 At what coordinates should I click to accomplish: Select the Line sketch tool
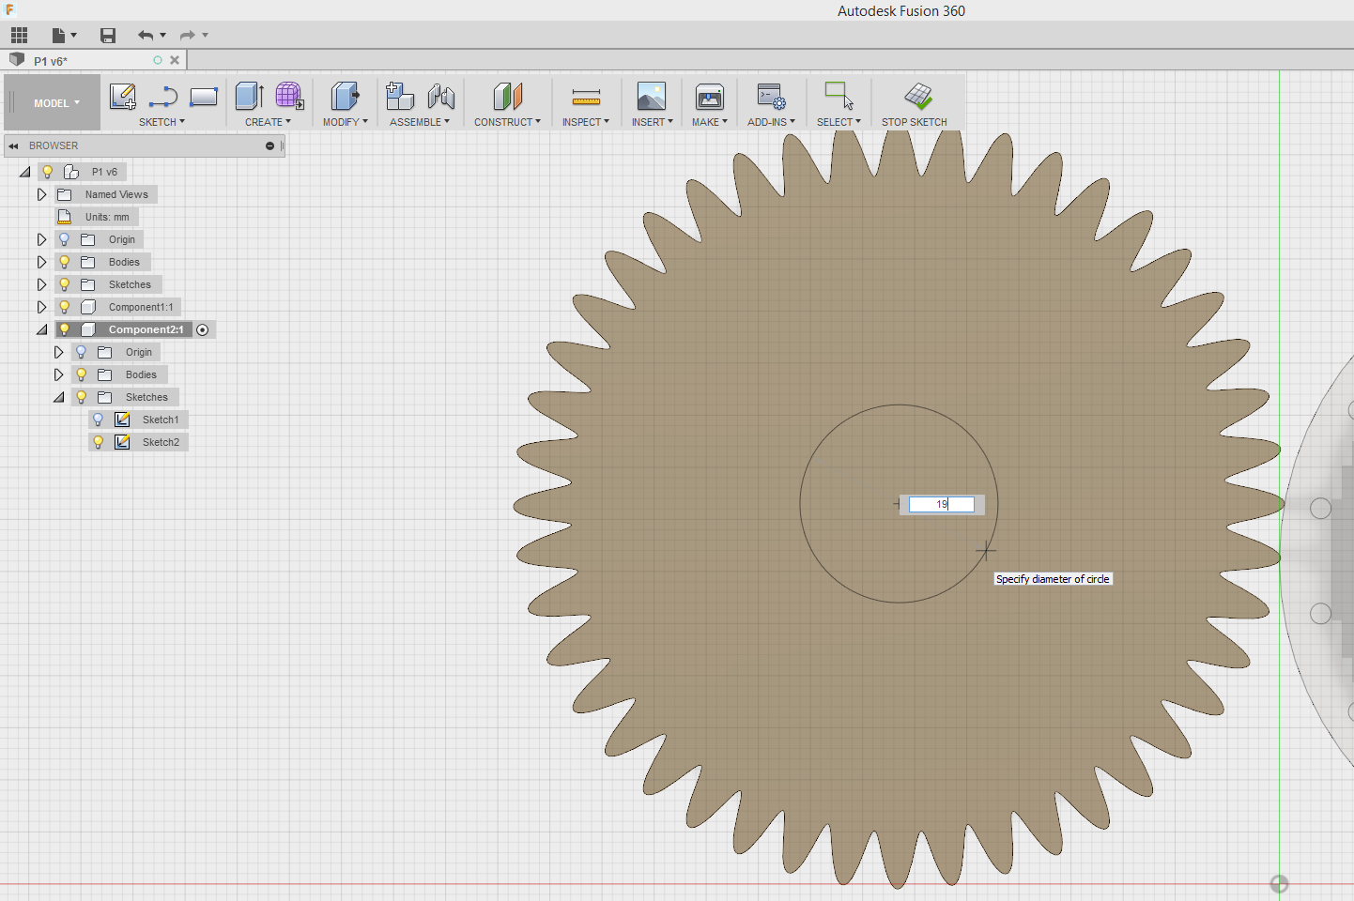click(x=163, y=97)
